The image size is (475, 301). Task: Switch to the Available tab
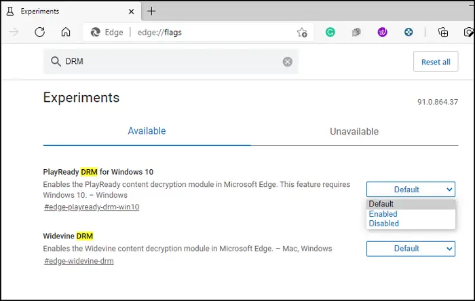tap(147, 131)
